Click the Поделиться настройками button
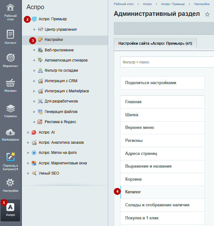The height and width of the screenshot is (226, 214). 162,83
